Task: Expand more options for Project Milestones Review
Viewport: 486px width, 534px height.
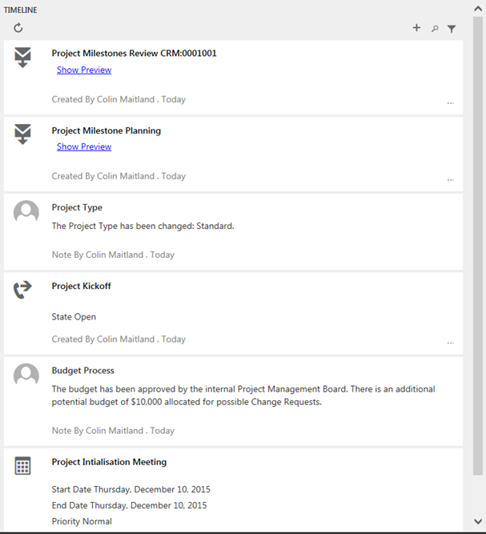Action: (450, 103)
